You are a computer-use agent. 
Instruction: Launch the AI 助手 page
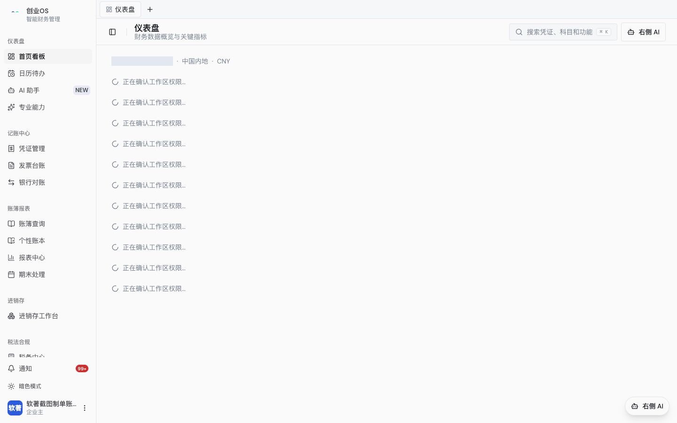[x=48, y=90]
